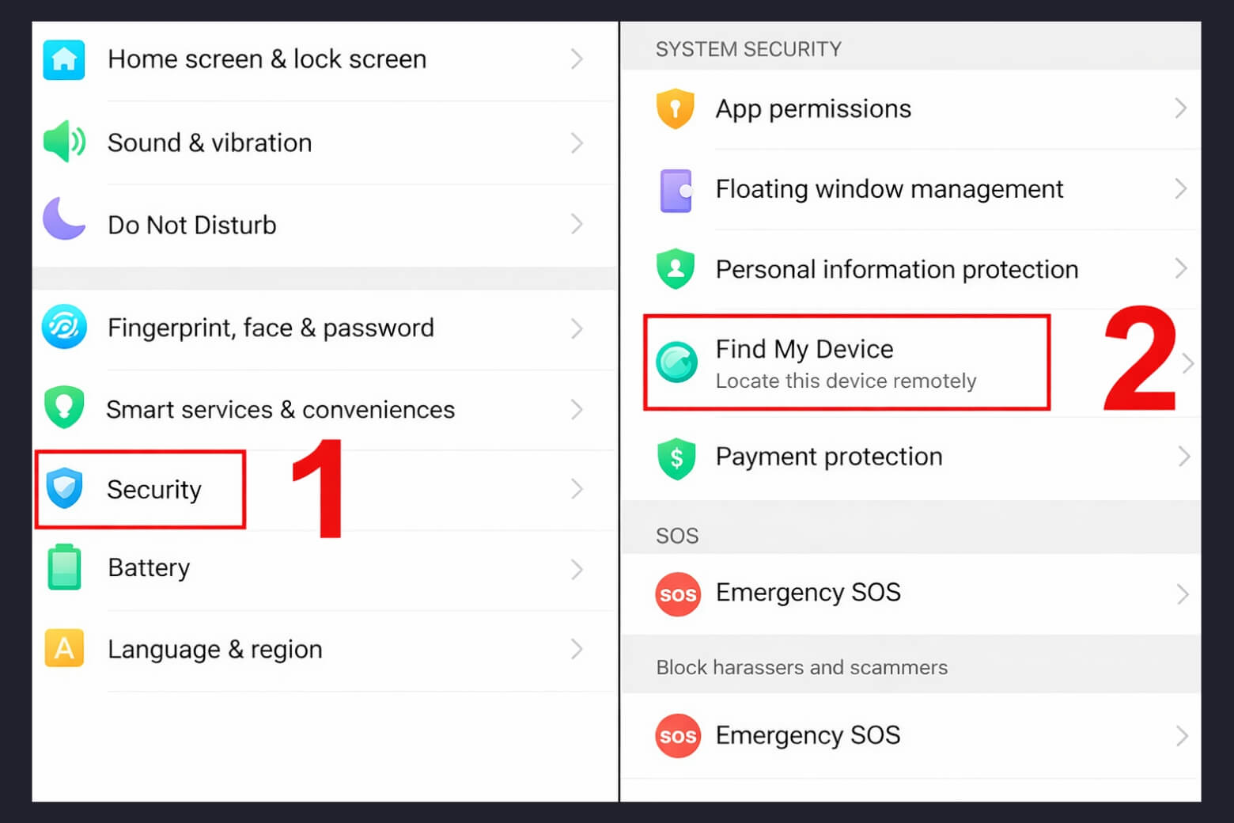Open the Security settings menu
This screenshot has width=1234, height=823.
coord(154,490)
